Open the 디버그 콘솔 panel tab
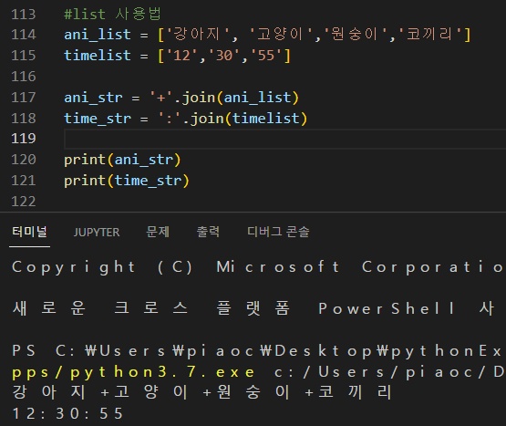The height and width of the screenshot is (426, 506). pos(278,232)
